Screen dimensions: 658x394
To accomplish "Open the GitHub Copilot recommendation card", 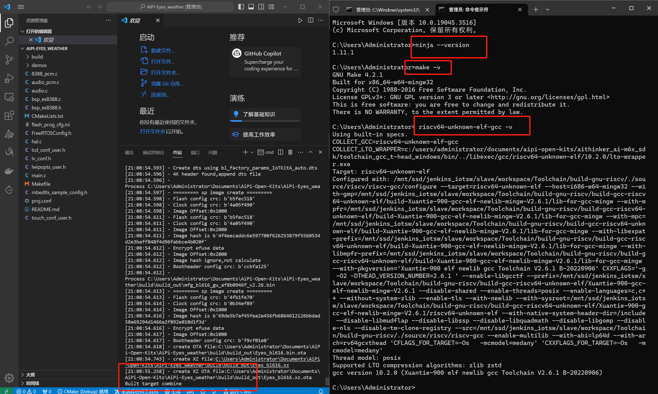I will pos(265,62).
